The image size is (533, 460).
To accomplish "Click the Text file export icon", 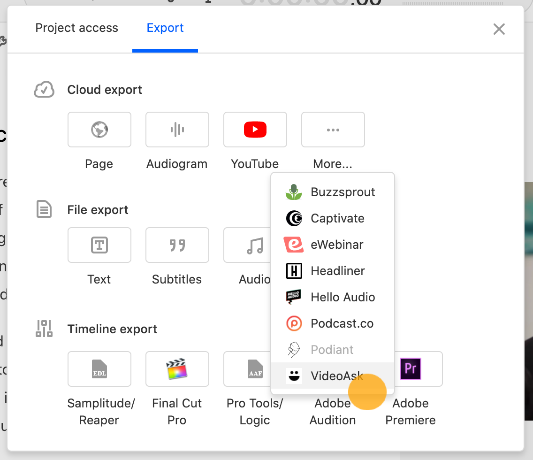I will [99, 245].
